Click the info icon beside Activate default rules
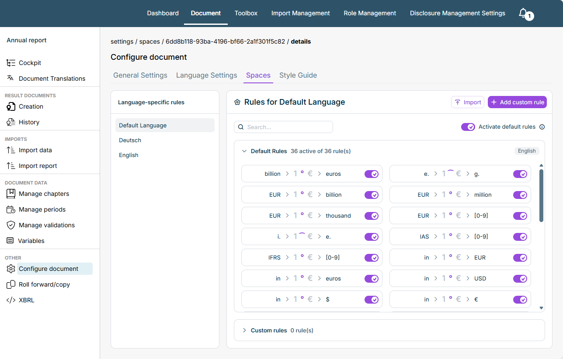Screen dimensions: 563x359 coord(542,127)
